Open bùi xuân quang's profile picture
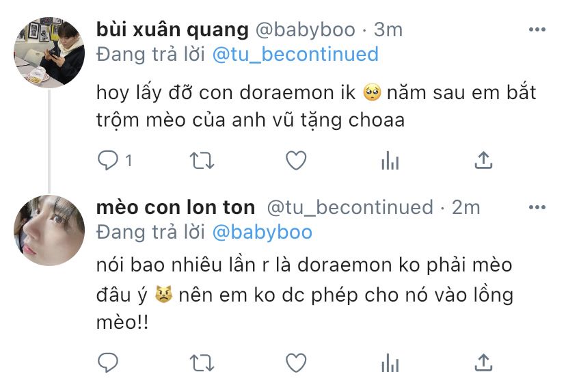Screen dimensions: 566x385 pos(49,53)
